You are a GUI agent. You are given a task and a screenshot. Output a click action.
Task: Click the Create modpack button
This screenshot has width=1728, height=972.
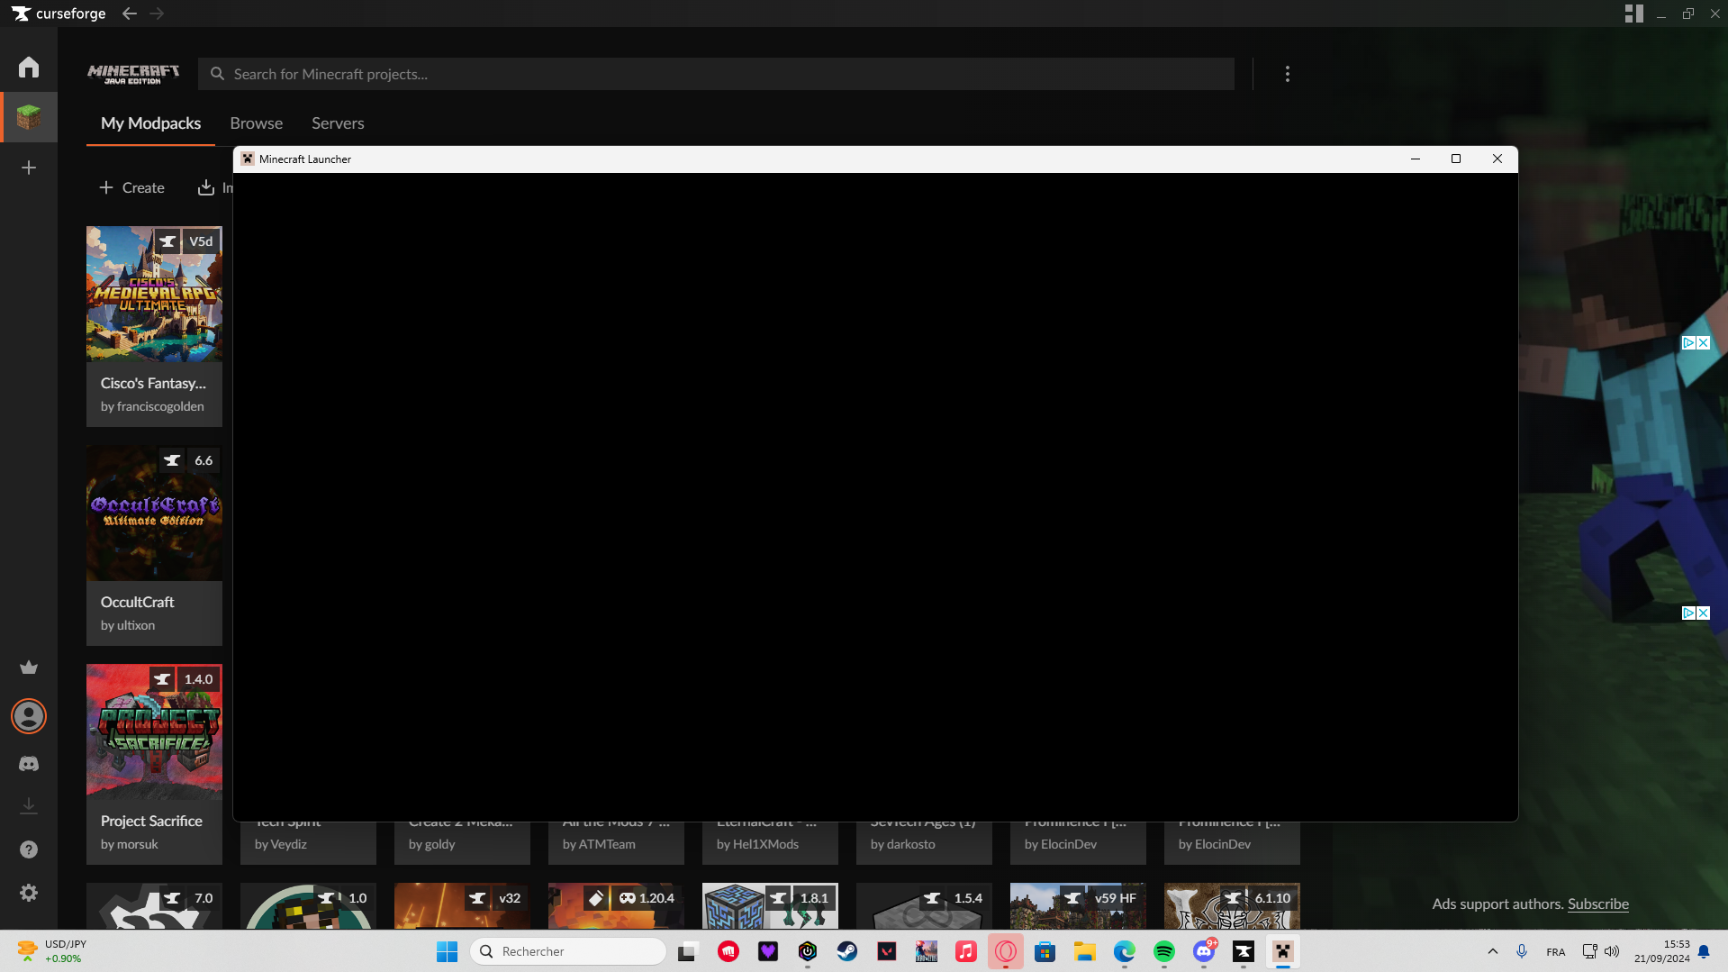131,187
